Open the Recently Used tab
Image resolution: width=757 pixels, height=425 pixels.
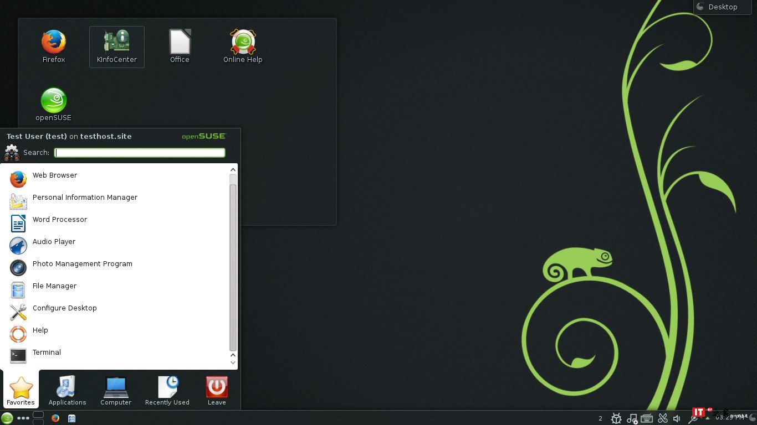167,391
